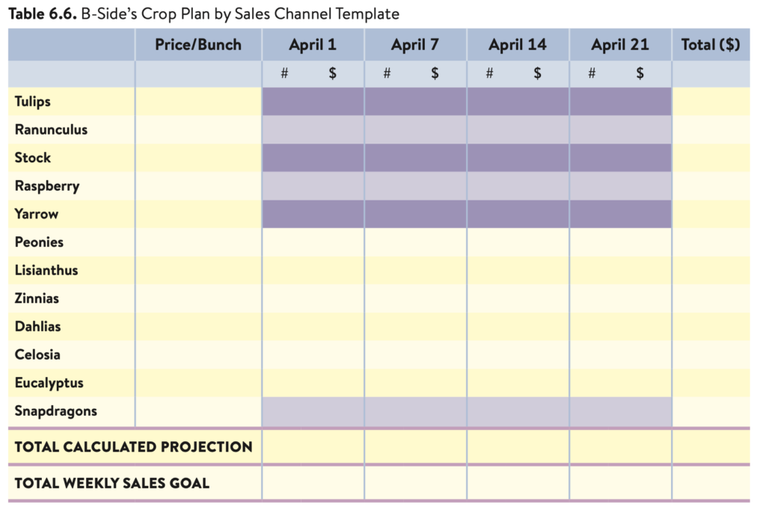Viewport: 766px width, 510px height.
Task: Click the Eucalyptus row label
Action: click(x=49, y=383)
